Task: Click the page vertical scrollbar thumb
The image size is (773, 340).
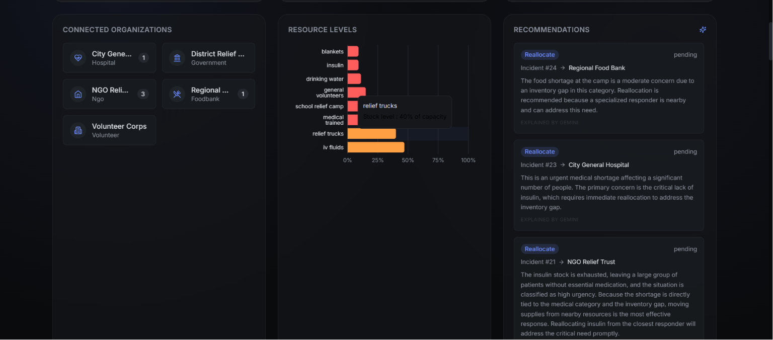Action: tap(769, 35)
